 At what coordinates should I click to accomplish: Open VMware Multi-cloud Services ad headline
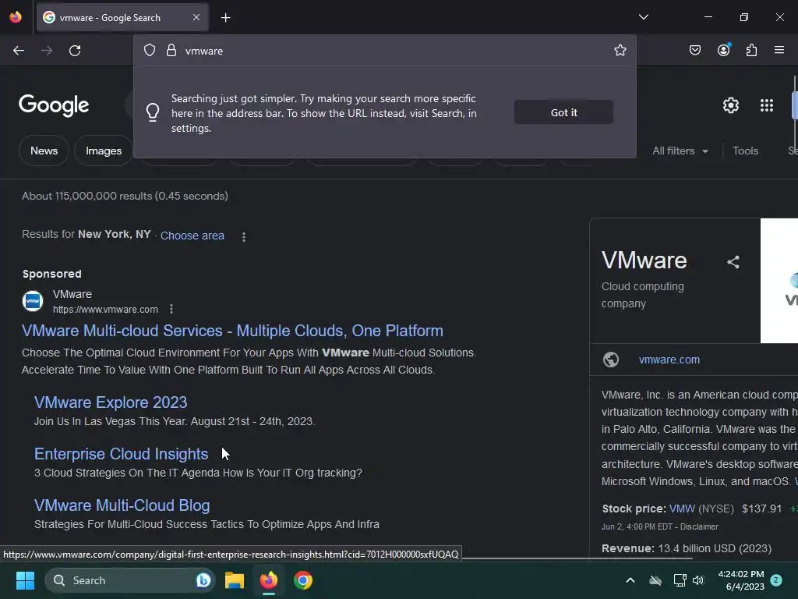tap(232, 331)
